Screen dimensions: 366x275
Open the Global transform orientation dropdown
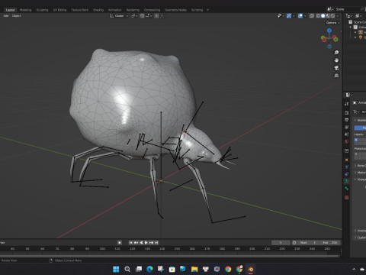pos(119,16)
